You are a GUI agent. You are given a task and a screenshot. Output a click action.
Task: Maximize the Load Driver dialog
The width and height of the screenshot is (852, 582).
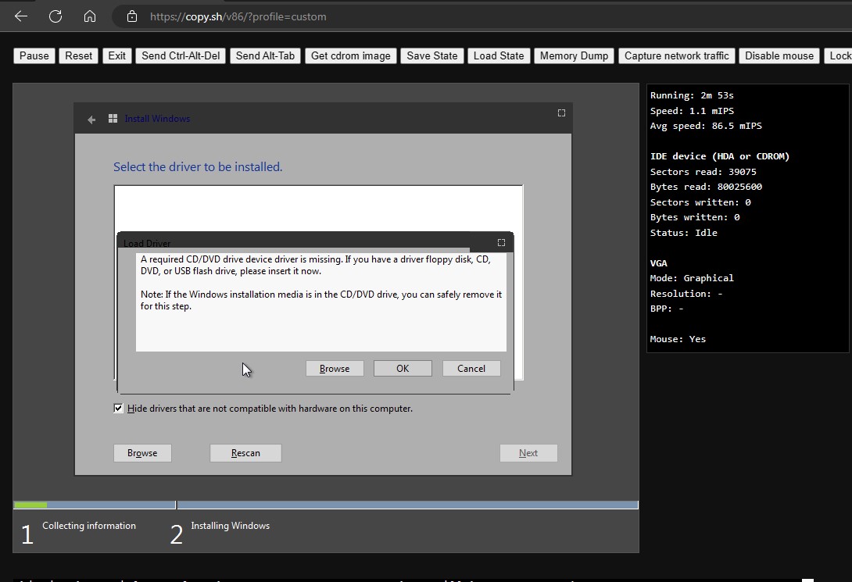click(x=500, y=243)
